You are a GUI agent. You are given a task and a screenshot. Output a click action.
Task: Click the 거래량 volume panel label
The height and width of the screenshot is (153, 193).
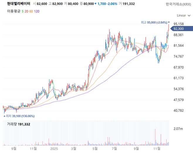click(x=12, y=124)
